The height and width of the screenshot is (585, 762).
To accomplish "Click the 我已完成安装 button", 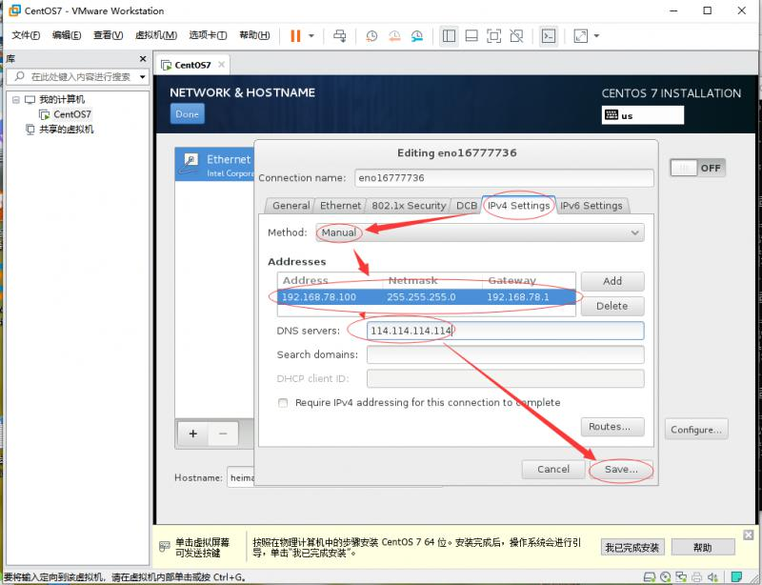I will pyautogui.click(x=632, y=548).
